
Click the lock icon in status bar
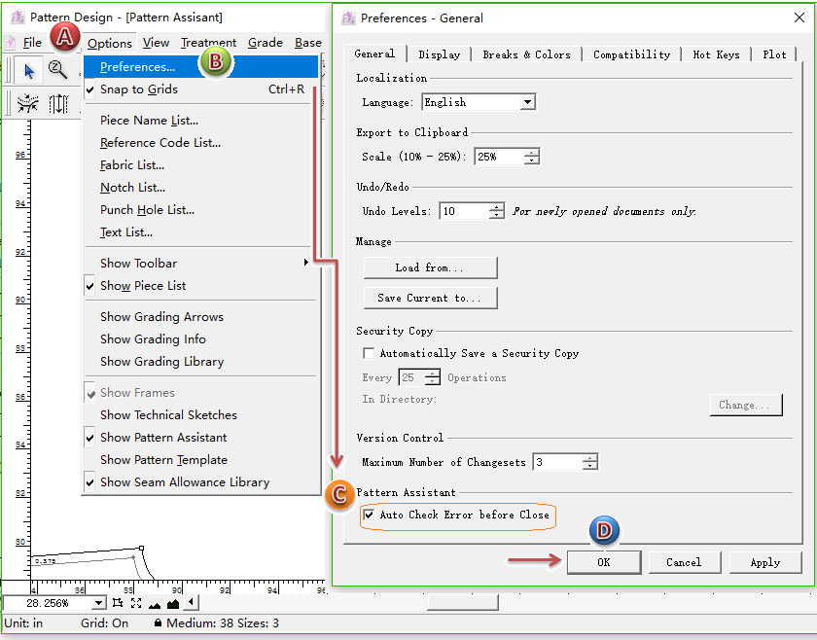pos(158,623)
